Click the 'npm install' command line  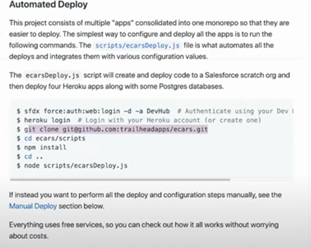pos(42,147)
